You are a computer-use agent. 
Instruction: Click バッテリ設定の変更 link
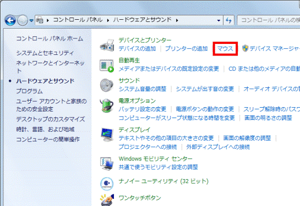pyautogui.click(x=143, y=109)
